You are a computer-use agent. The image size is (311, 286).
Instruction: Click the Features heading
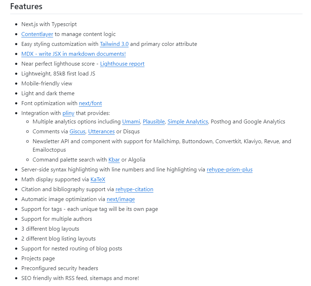tap(26, 6)
